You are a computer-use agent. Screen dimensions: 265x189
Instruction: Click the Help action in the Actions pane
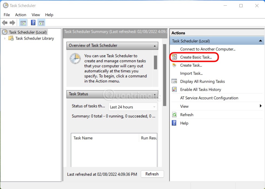184,123
